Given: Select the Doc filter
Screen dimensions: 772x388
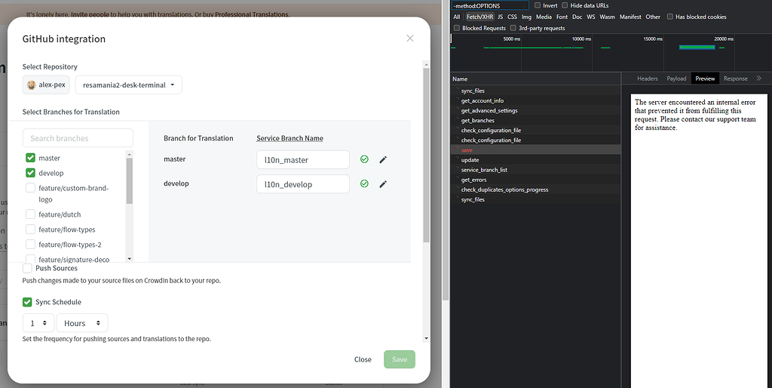Looking at the screenshot, I should 577,17.
